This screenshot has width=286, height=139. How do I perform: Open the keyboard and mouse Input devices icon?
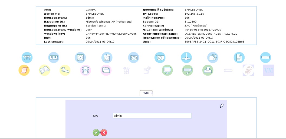[x=188, y=70]
